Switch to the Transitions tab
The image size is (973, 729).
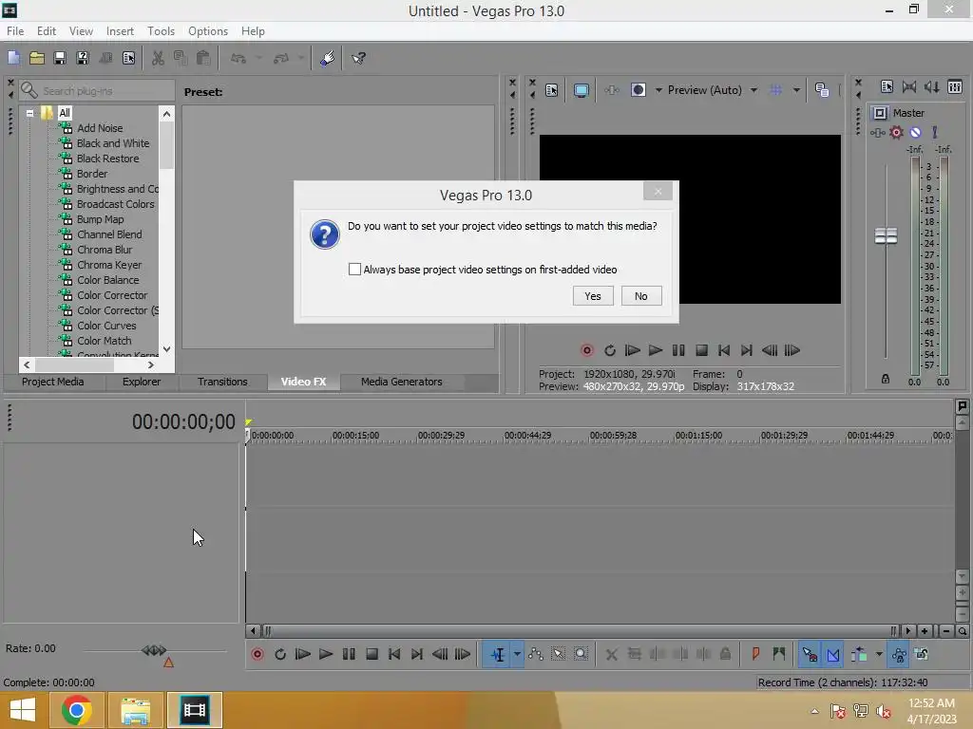tap(222, 382)
